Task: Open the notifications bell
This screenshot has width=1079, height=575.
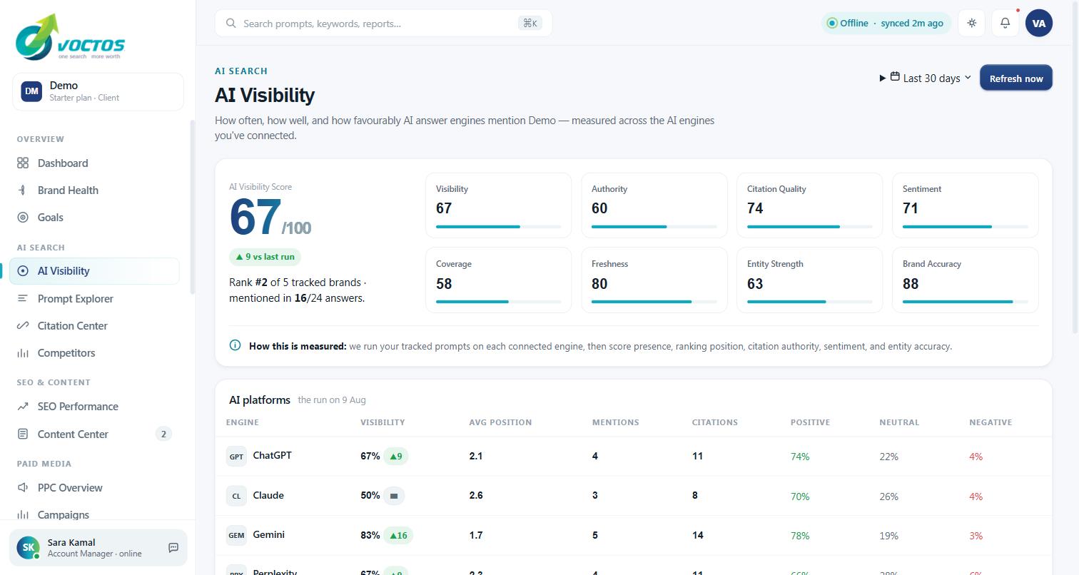Action: tap(1005, 23)
